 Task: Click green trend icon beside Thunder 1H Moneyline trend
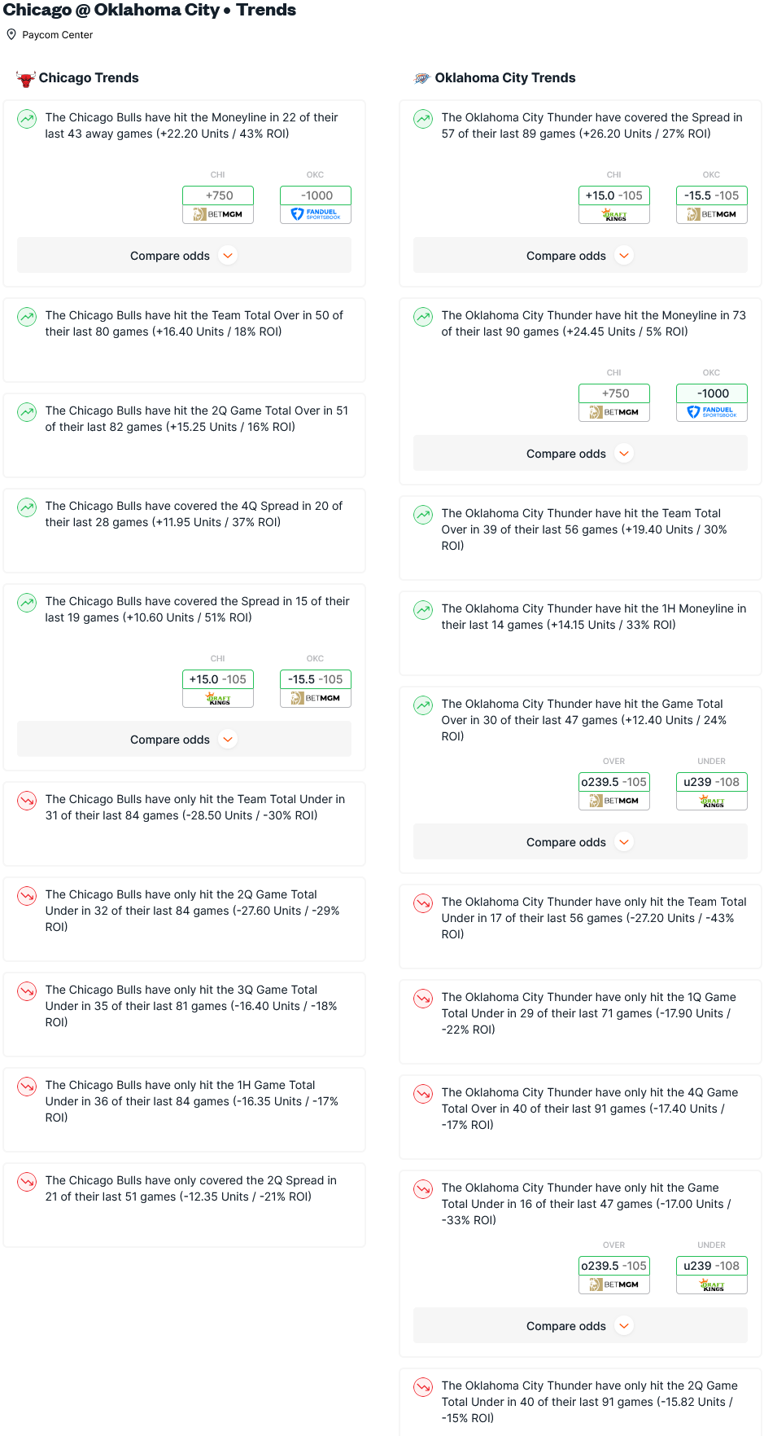pyautogui.click(x=423, y=610)
